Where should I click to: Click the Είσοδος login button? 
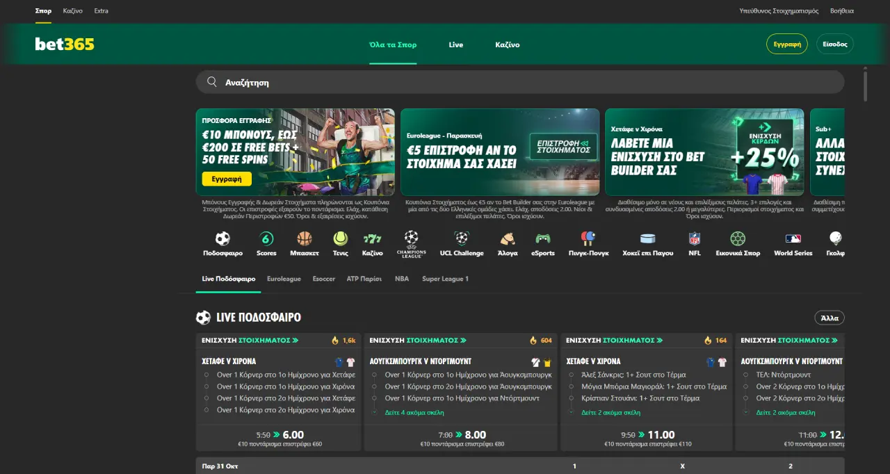tap(835, 44)
